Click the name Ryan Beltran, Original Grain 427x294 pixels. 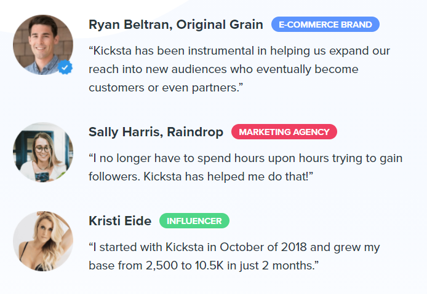176,25
